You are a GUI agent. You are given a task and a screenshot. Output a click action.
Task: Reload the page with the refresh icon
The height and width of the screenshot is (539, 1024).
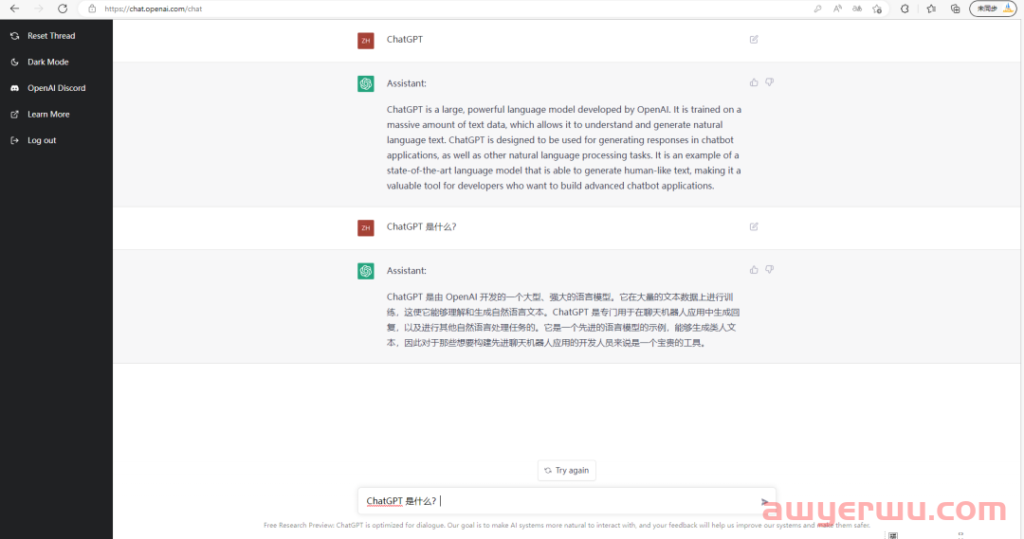pyautogui.click(x=63, y=9)
